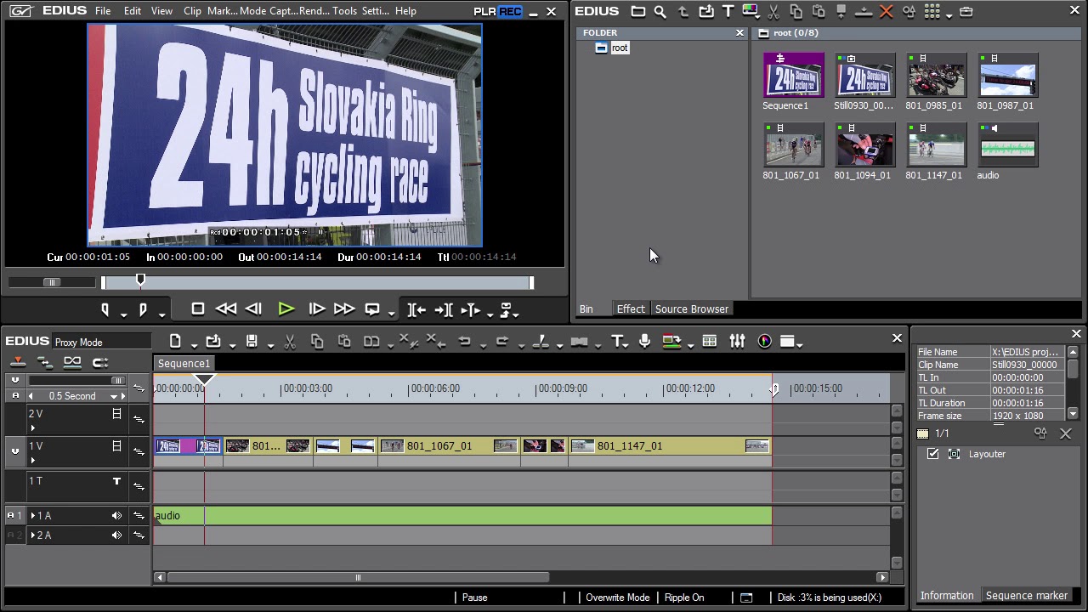Mute the 2 A audio track
Image resolution: width=1088 pixels, height=612 pixels.
click(x=116, y=535)
